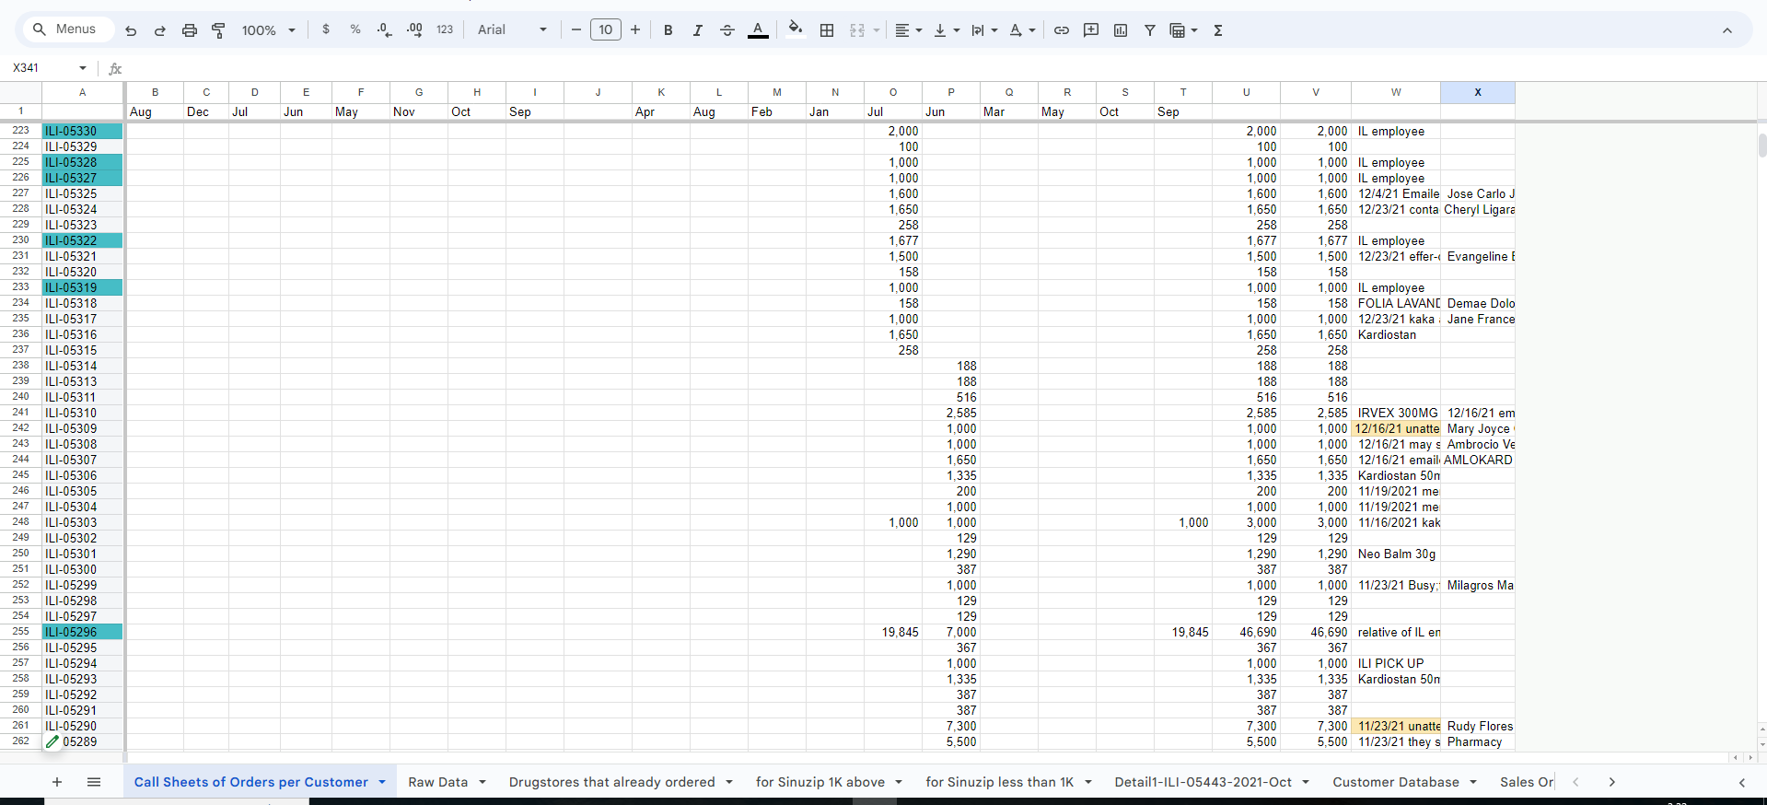1767x805 pixels.
Task: Select the Paint format tool
Action: [x=219, y=30]
